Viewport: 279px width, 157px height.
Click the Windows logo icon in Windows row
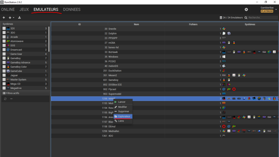coord(224,57)
